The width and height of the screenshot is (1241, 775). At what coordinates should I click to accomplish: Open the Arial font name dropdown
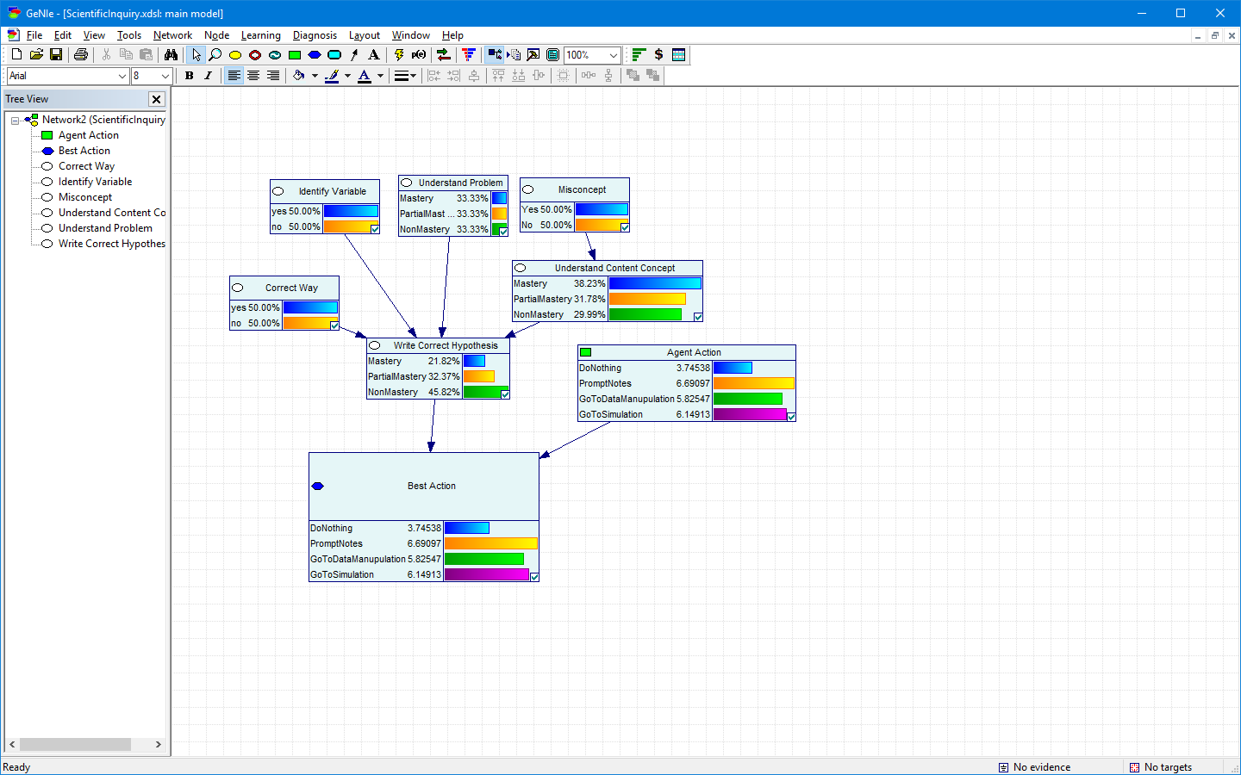[x=122, y=76]
